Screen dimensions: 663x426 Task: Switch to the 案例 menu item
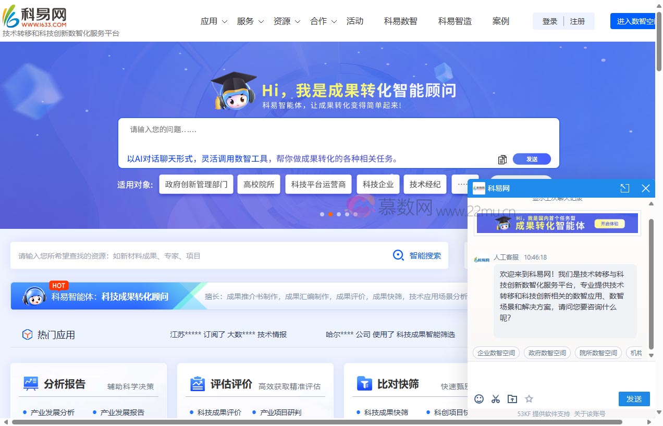(x=500, y=21)
